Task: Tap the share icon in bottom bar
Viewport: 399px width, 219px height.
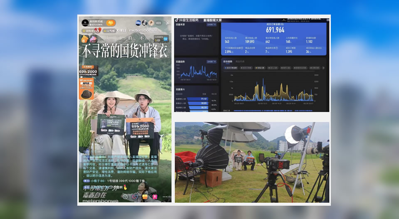Action: click(x=135, y=196)
